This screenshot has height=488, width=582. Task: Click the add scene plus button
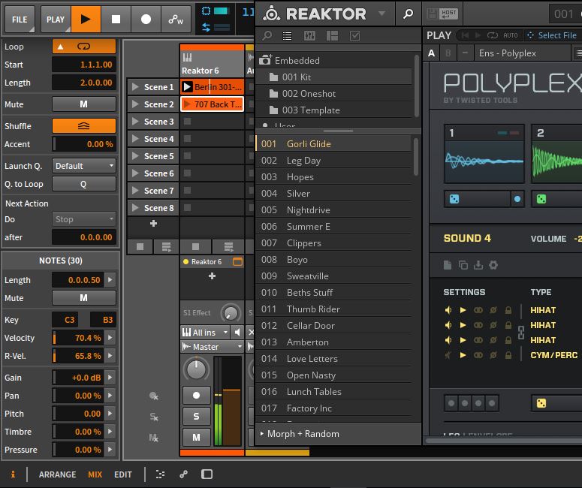coord(153,224)
